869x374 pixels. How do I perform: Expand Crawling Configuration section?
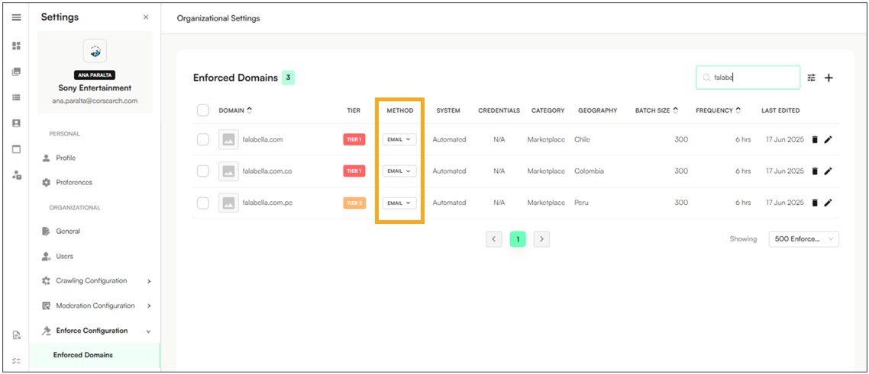click(x=96, y=280)
